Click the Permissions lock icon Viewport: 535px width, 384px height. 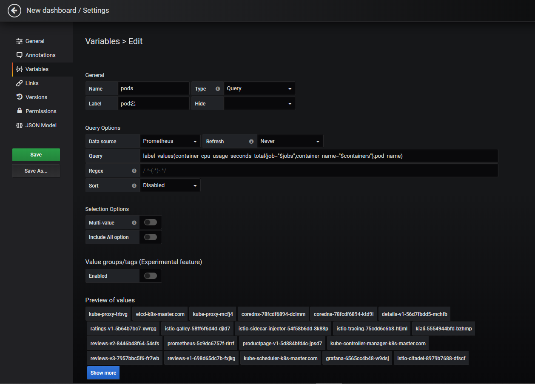point(19,111)
